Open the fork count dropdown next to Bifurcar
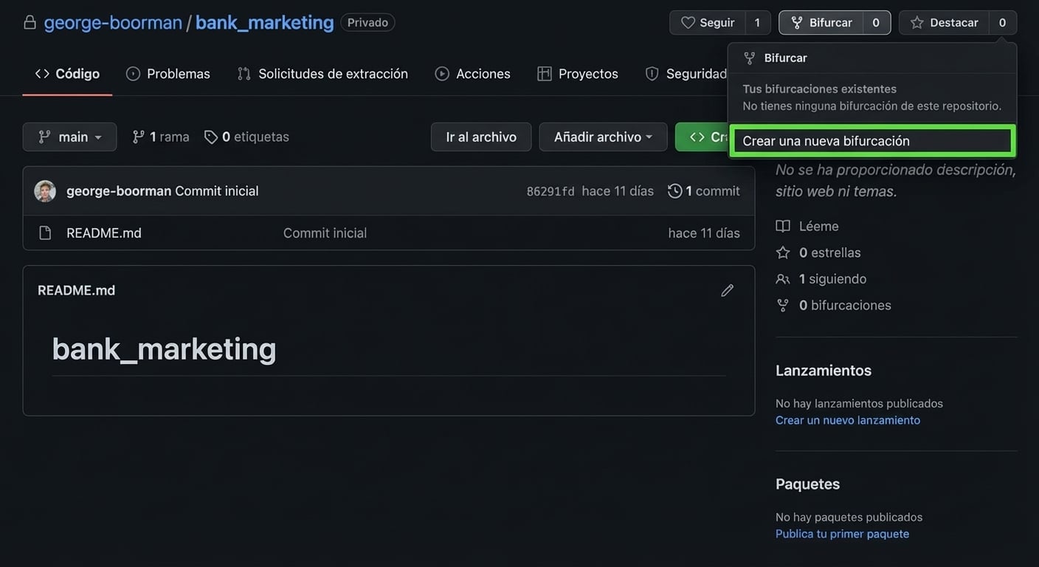 click(x=877, y=23)
